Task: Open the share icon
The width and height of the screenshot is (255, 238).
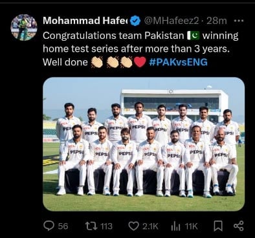Action: [x=239, y=226]
